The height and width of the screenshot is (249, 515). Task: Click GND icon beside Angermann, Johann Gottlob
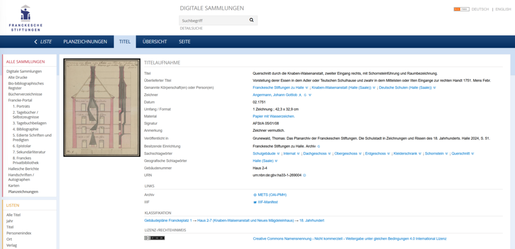(305, 95)
